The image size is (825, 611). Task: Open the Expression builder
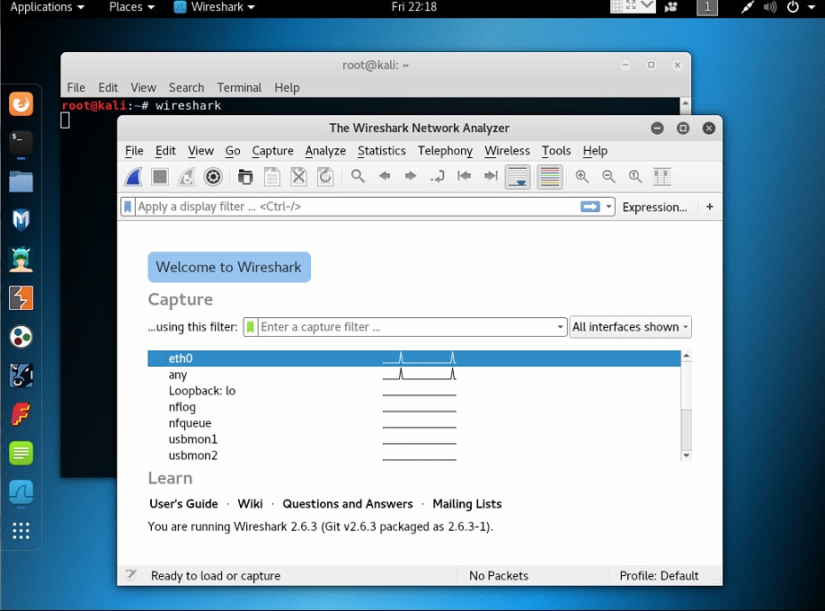[653, 207]
